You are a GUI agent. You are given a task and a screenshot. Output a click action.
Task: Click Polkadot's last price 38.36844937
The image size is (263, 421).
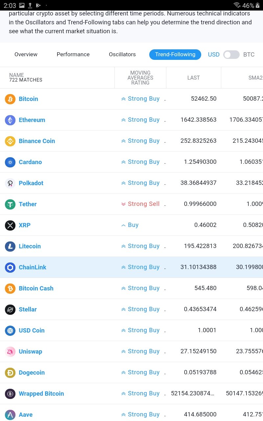pos(199,183)
